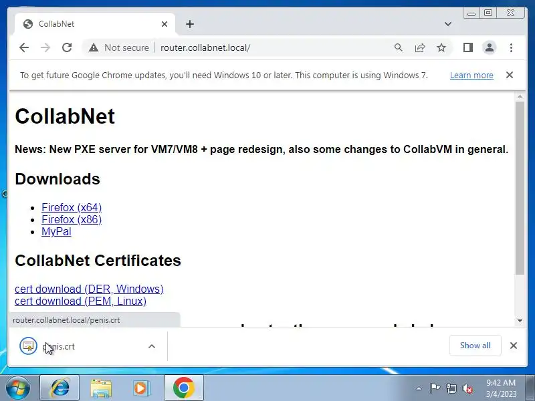
Task: Expand download item options chevron
Action: click(x=152, y=346)
